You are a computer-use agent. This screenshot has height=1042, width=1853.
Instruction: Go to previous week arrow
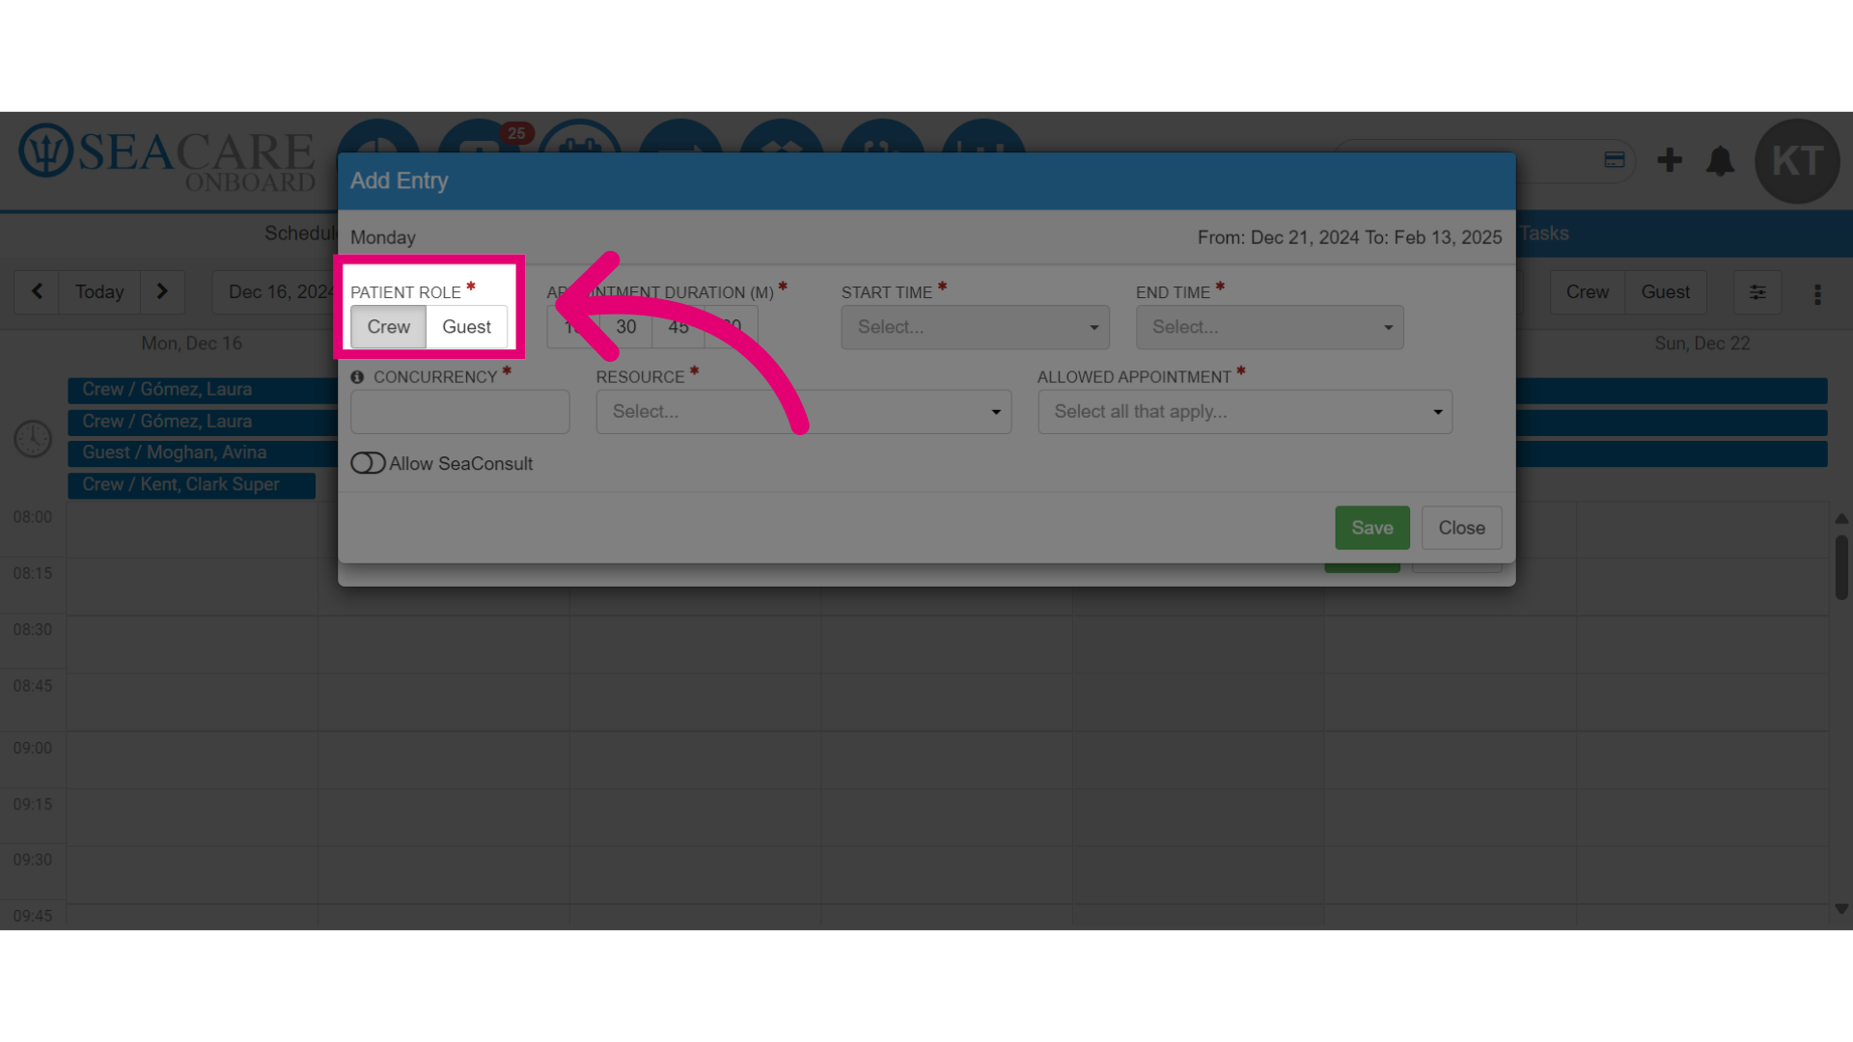pos(38,291)
